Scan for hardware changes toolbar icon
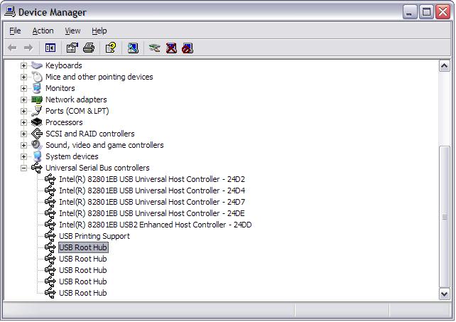This screenshot has height=322, width=456. point(133,48)
